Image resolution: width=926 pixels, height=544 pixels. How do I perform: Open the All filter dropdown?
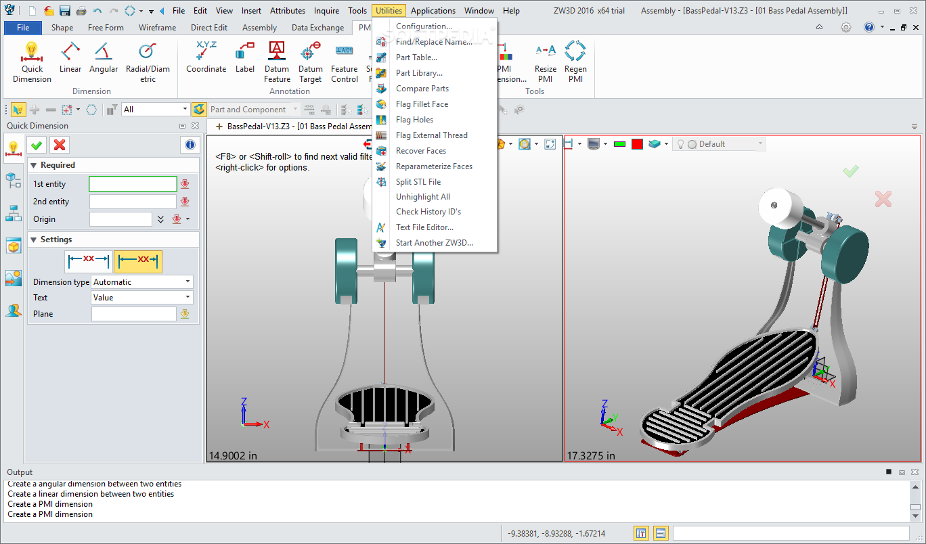click(156, 109)
